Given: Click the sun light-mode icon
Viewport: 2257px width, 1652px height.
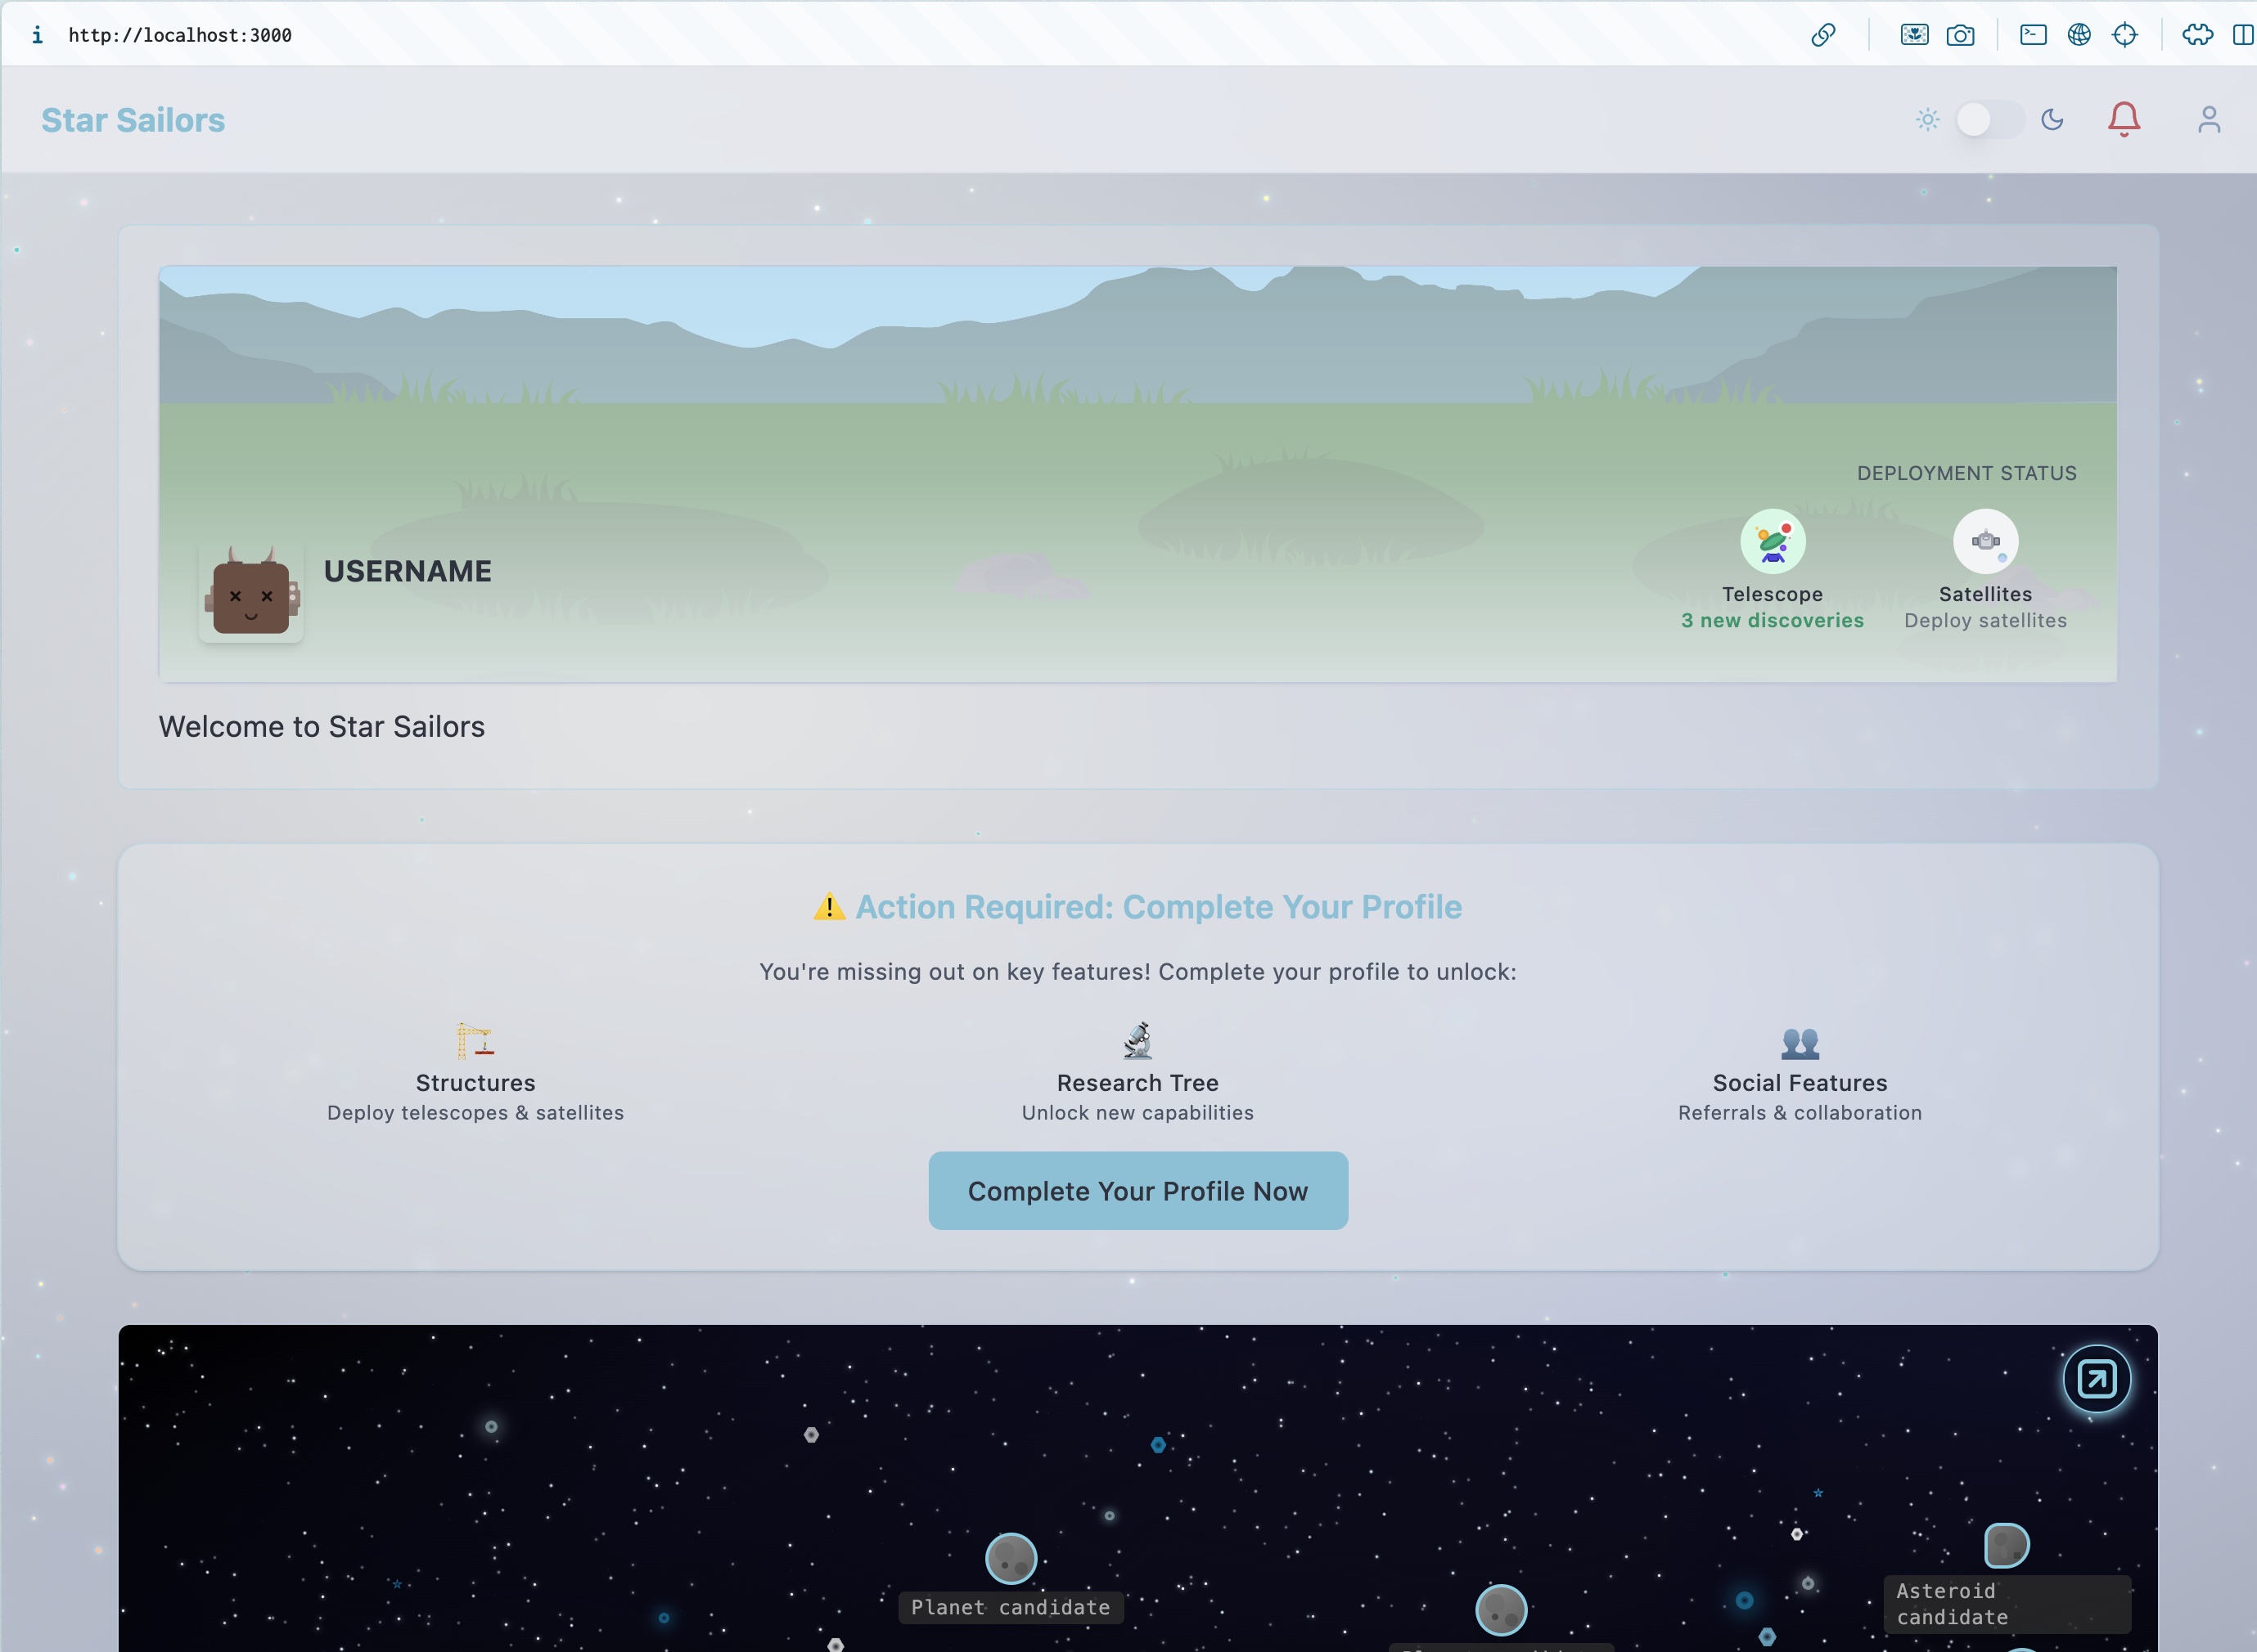Looking at the screenshot, I should pyautogui.click(x=1927, y=119).
